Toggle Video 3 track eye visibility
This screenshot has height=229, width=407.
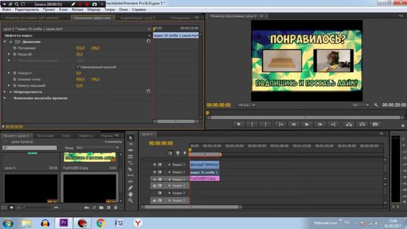(x=155, y=165)
